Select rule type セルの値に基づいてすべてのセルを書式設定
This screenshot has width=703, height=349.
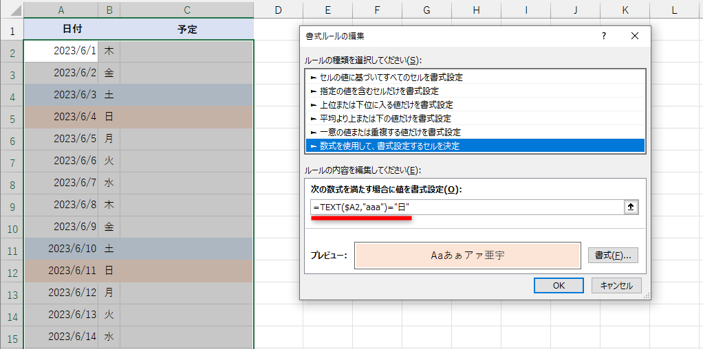click(x=475, y=78)
